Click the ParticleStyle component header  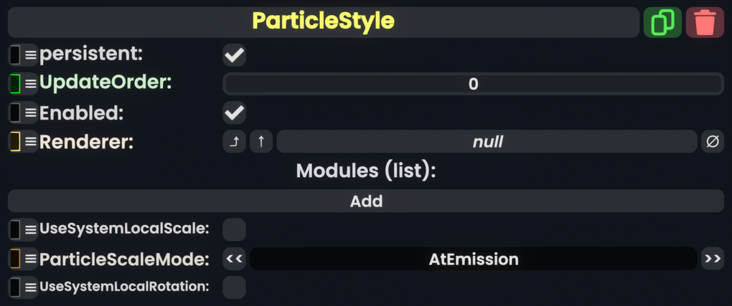[323, 21]
